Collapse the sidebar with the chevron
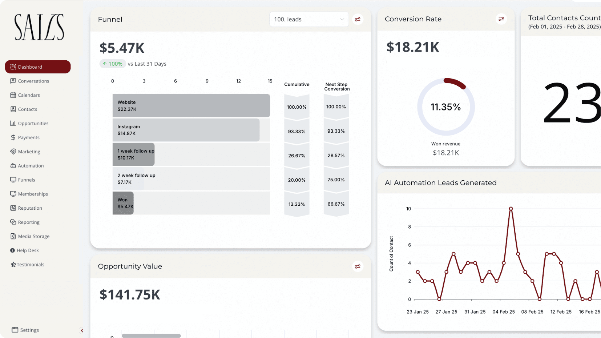The width and height of the screenshot is (601, 338). (82, 330)
